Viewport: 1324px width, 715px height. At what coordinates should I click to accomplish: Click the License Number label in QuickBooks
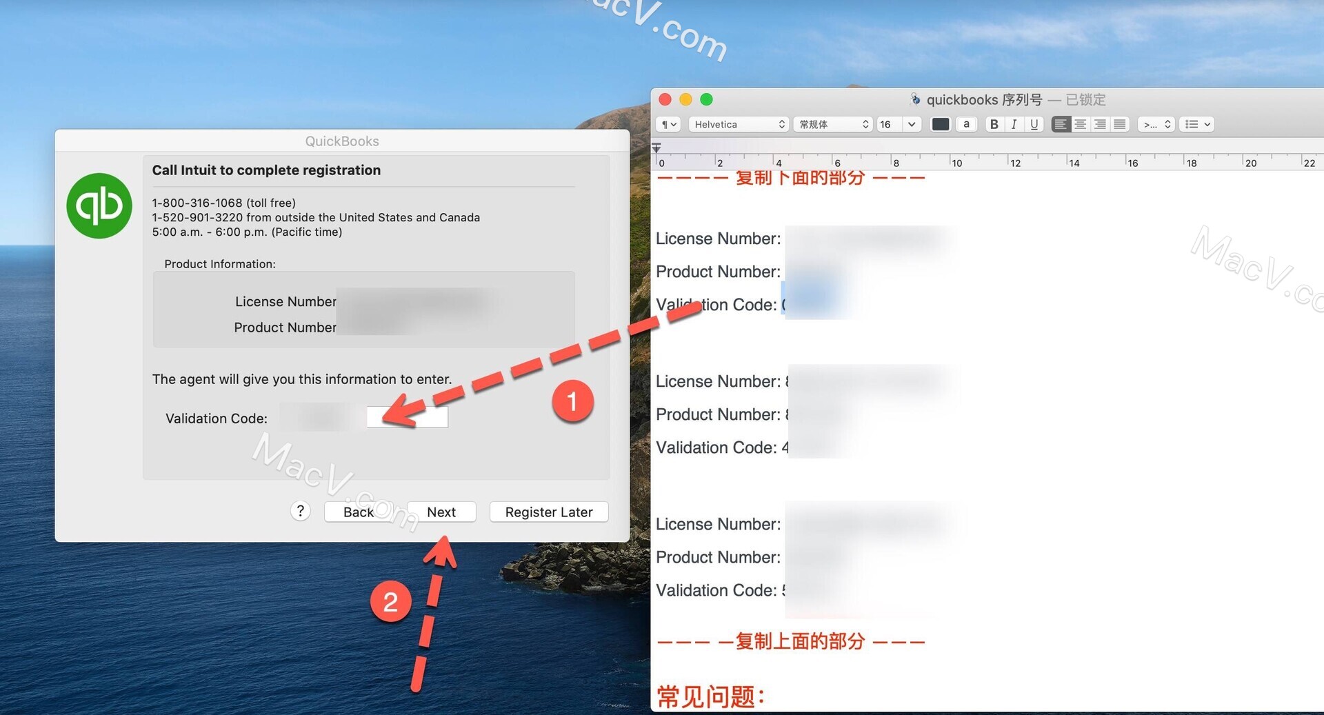click(285, 301)
